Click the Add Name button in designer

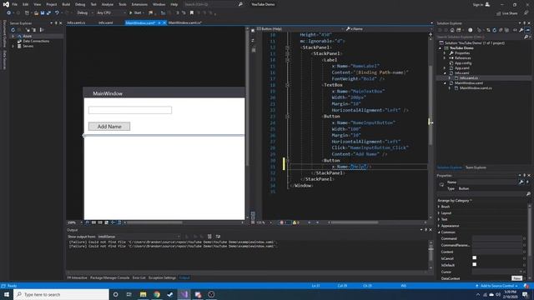tap(109, 127)
